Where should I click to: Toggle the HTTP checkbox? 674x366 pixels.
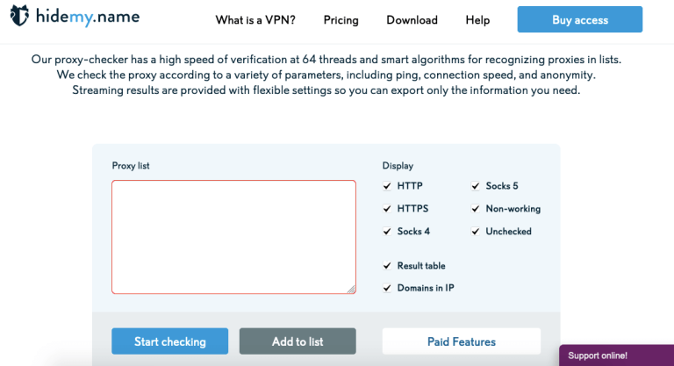tap(387, 186)
